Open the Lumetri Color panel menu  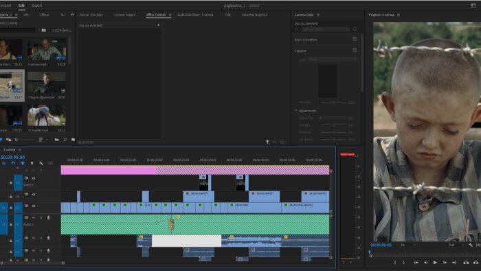click(318, 14)
